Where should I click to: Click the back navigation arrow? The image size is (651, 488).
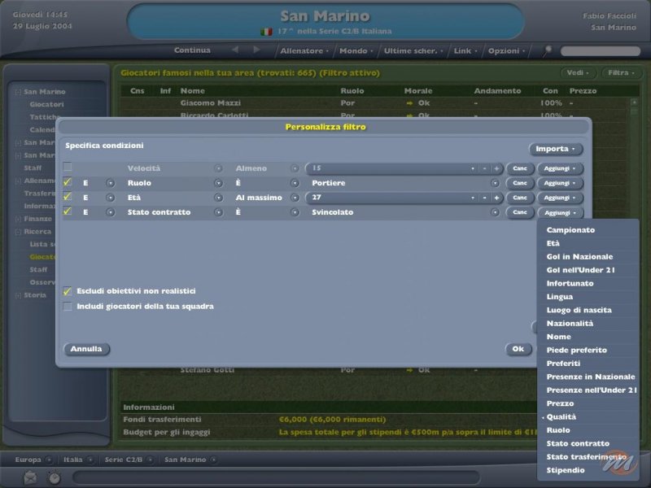(x=235, y=50)
